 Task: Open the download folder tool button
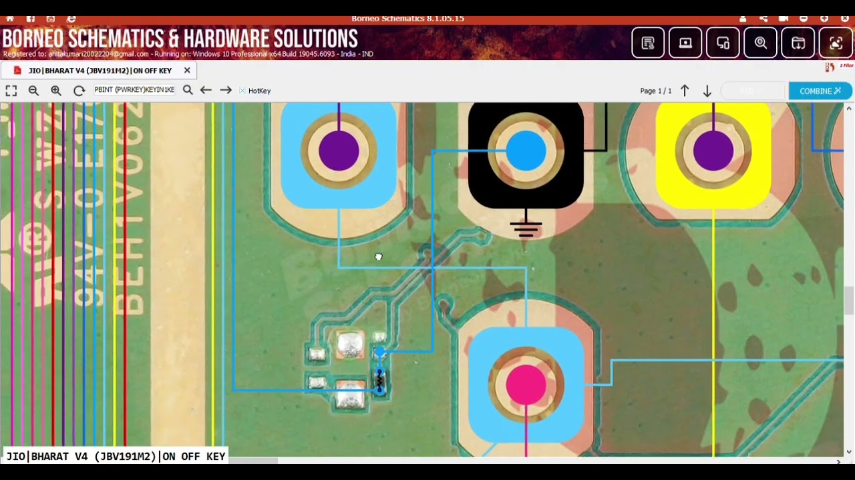798,43
